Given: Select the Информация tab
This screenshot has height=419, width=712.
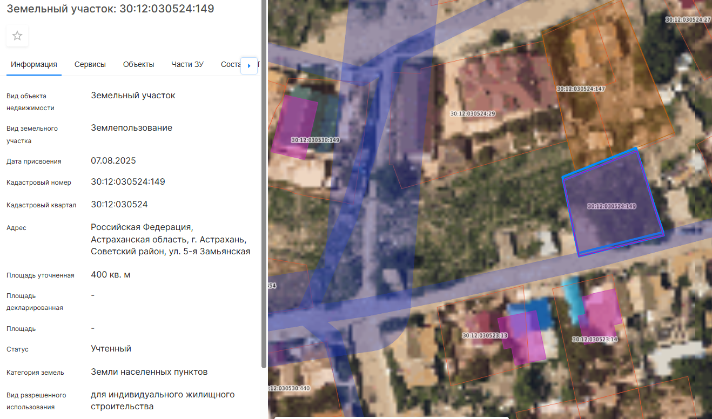Looking at the screenshot, I should [34, 64].
